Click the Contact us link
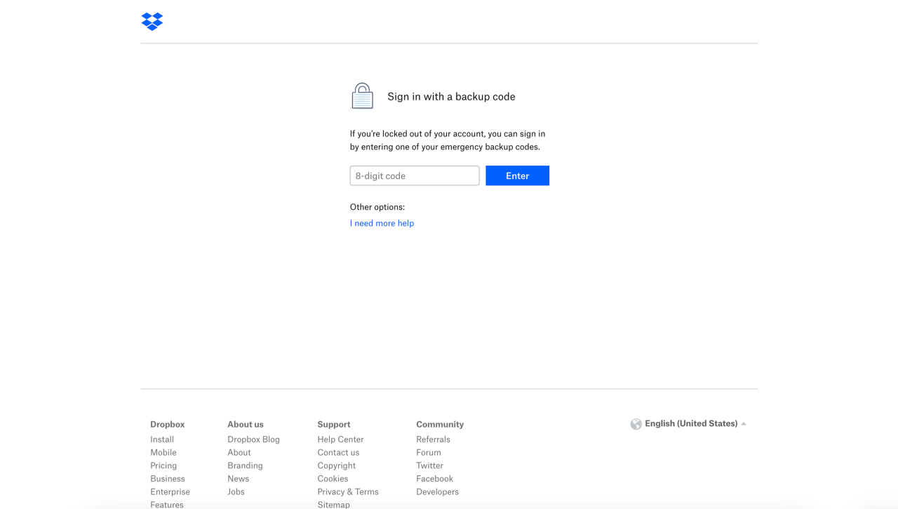This screenshot has height=509, width=898. tap(337, 452)
